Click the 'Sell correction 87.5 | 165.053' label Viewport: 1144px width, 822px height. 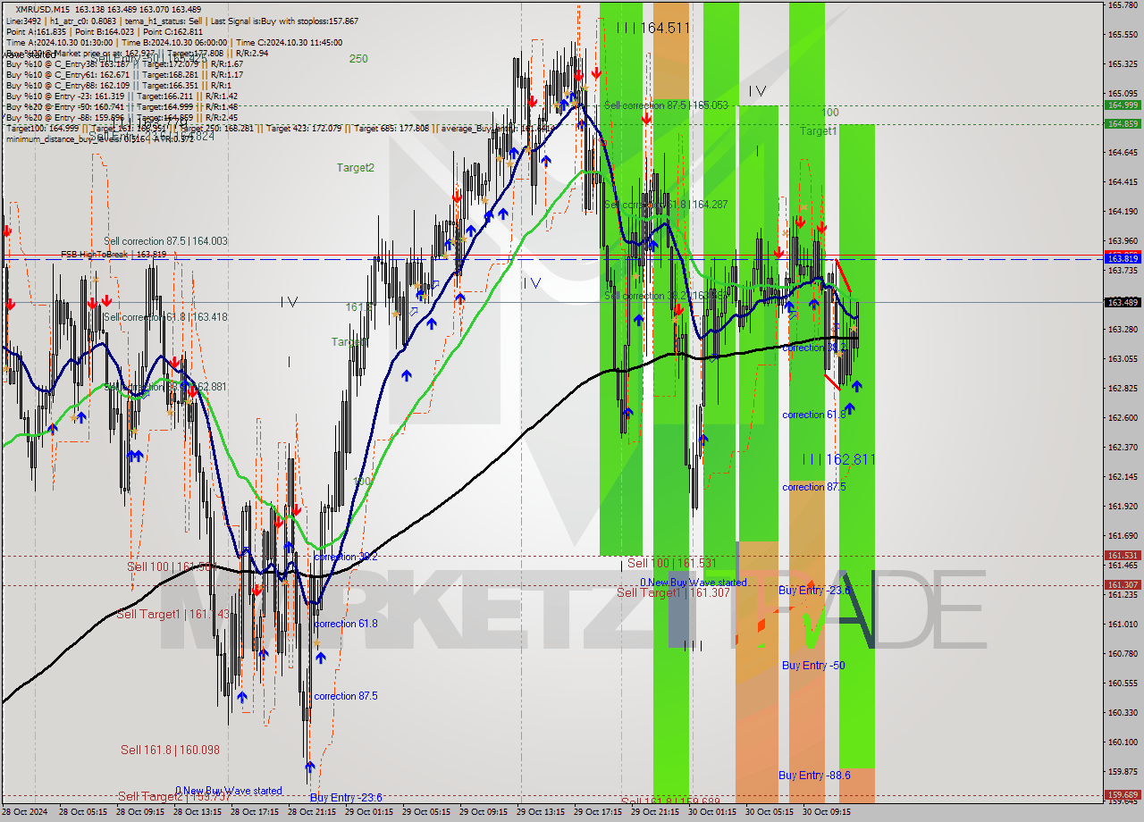pyautogui.click(x=666, y=105)
